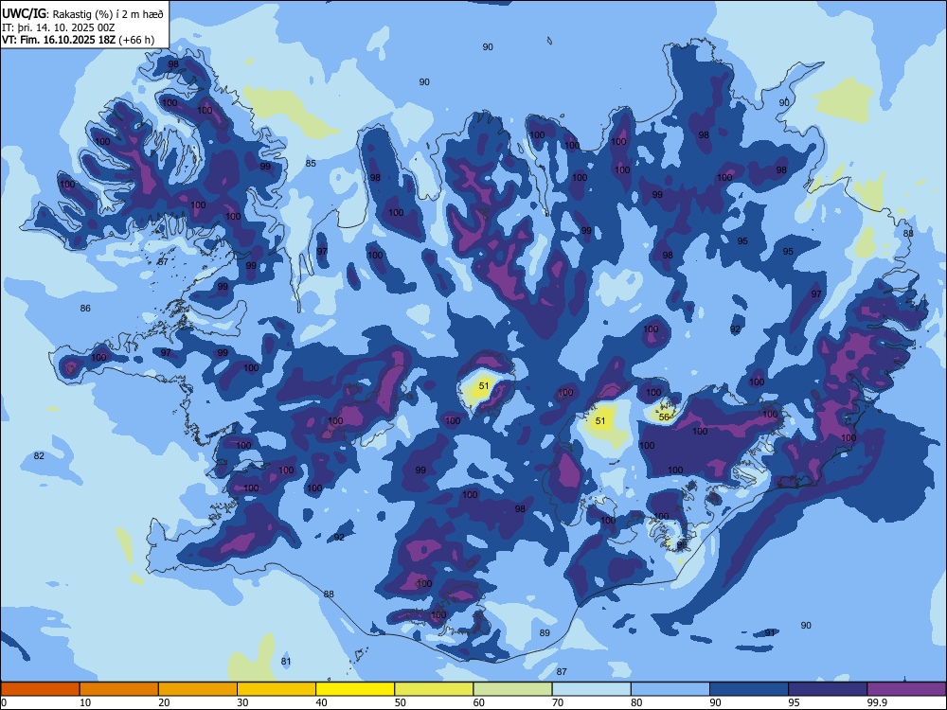Click the '56' humidity value on the map
Viewport: 947px width, 710px height.
coord(664,417)
